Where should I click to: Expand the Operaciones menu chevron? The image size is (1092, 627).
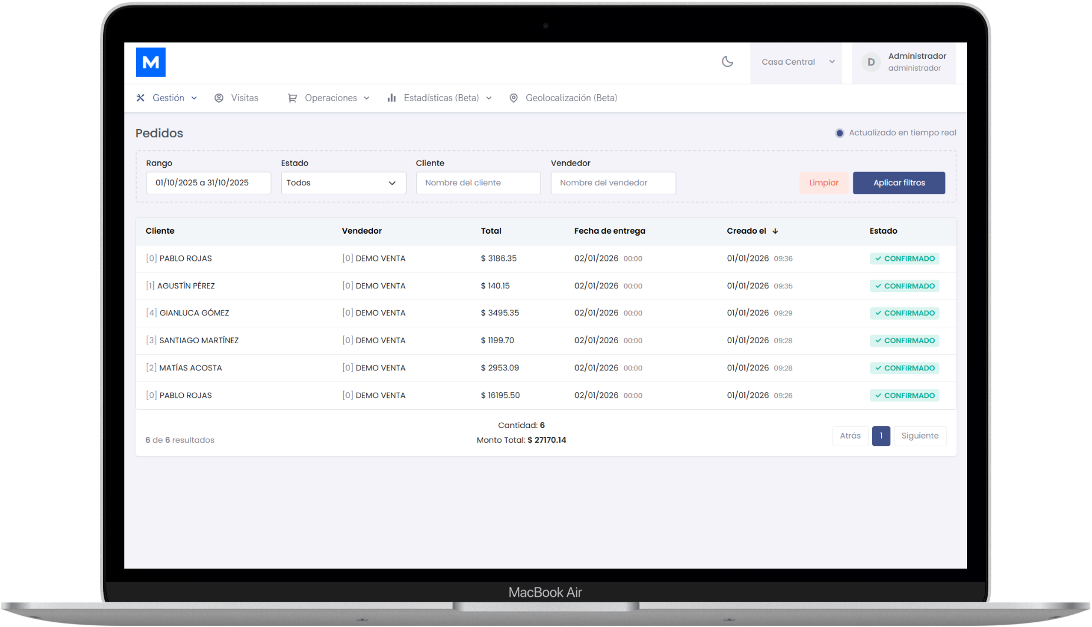pyautogui.click(x=367, y=98)
